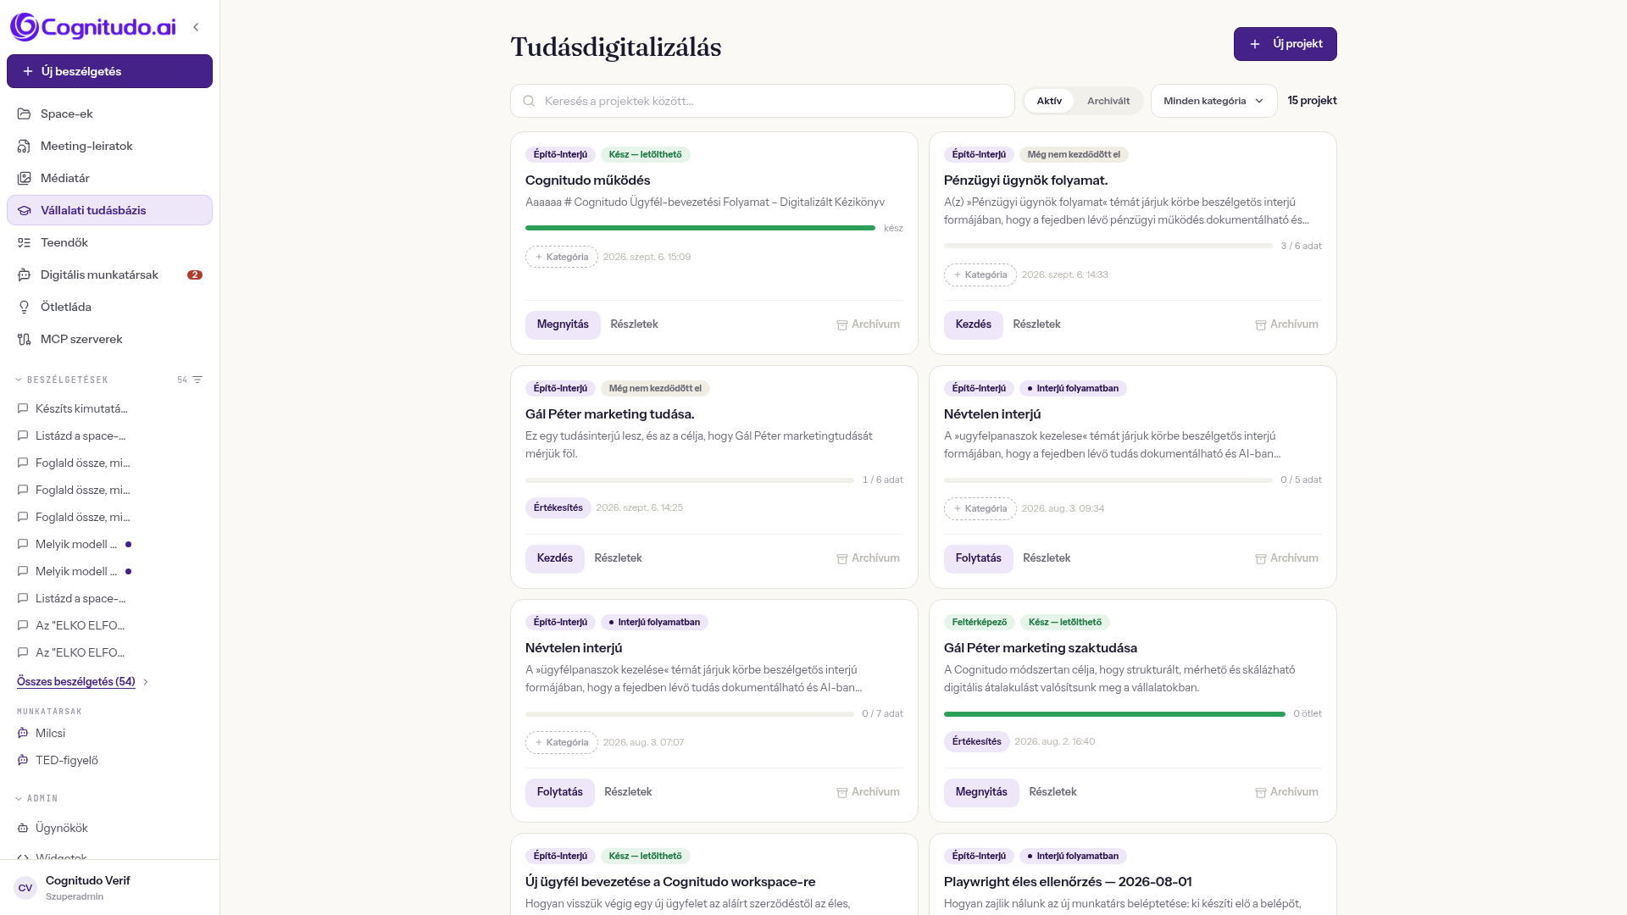Add Kategória to the 0 / 5 adat Névtelen interjú
Image resolution: width=1627 pixels, height=915 pixels.
[x=980, y=508]
